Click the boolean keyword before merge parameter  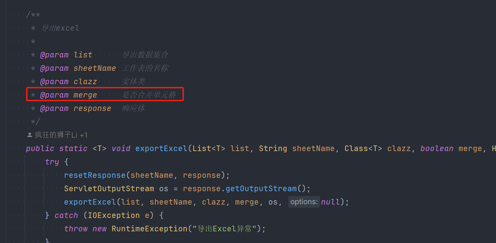click(437, 148)
